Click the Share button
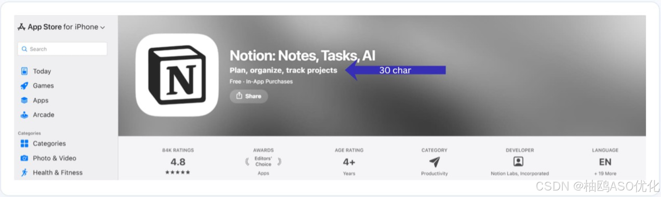Screen dimensions: 661x197 [x=249, y=96]
